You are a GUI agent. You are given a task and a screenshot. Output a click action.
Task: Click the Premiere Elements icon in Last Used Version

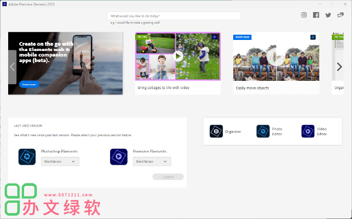point(119,157)
